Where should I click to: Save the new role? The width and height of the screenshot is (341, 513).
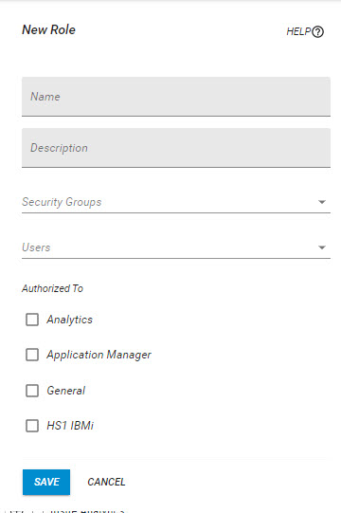[x=46, y=482]
